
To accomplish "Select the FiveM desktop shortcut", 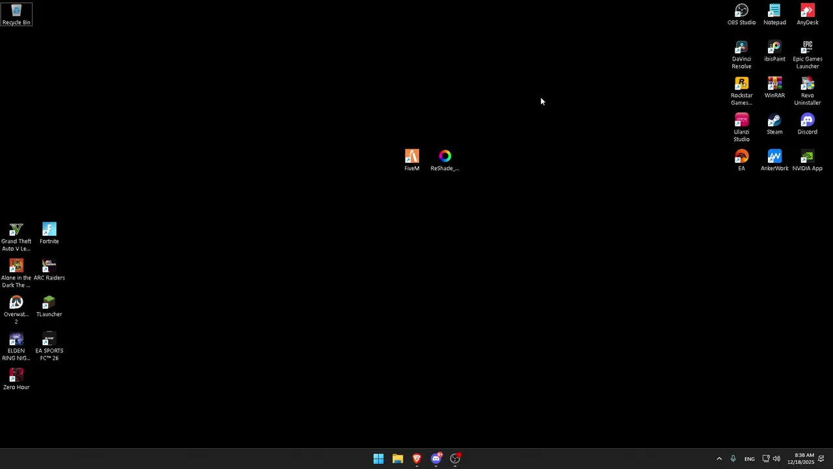I will pos(412,161).
